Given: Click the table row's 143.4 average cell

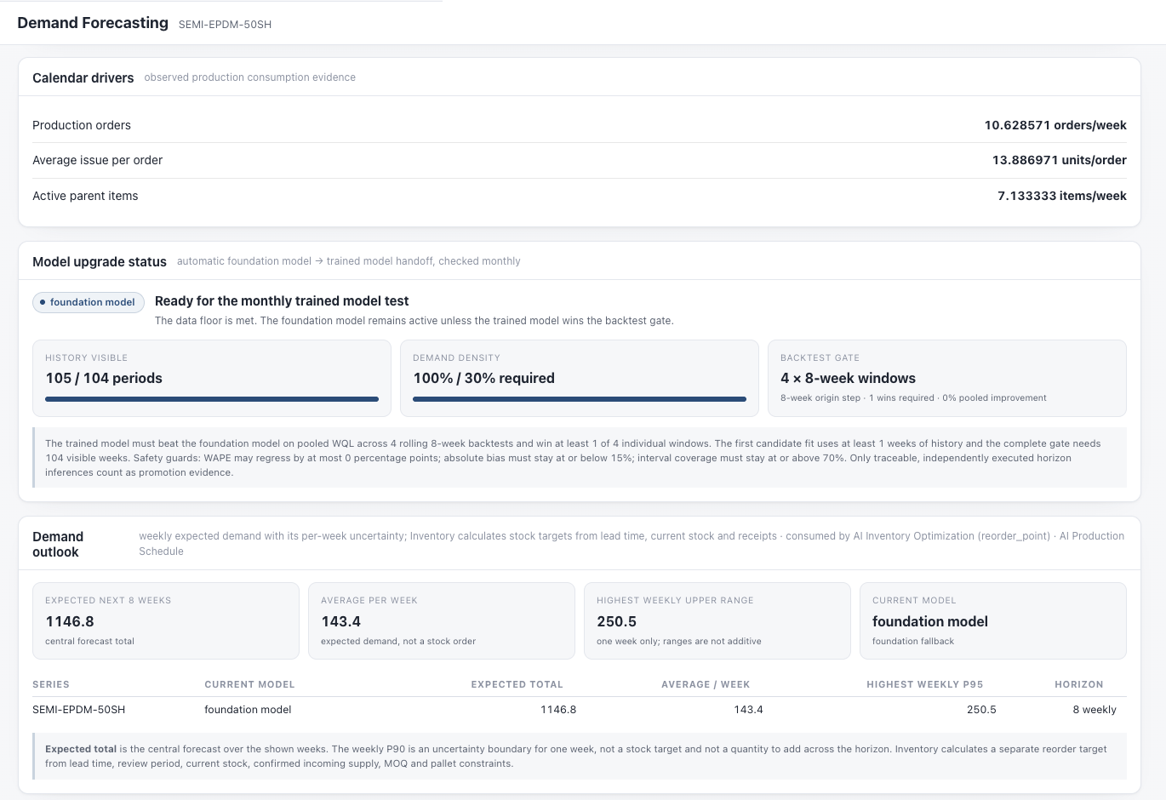Looking at the screenshot, I should [x=749, y=710].
